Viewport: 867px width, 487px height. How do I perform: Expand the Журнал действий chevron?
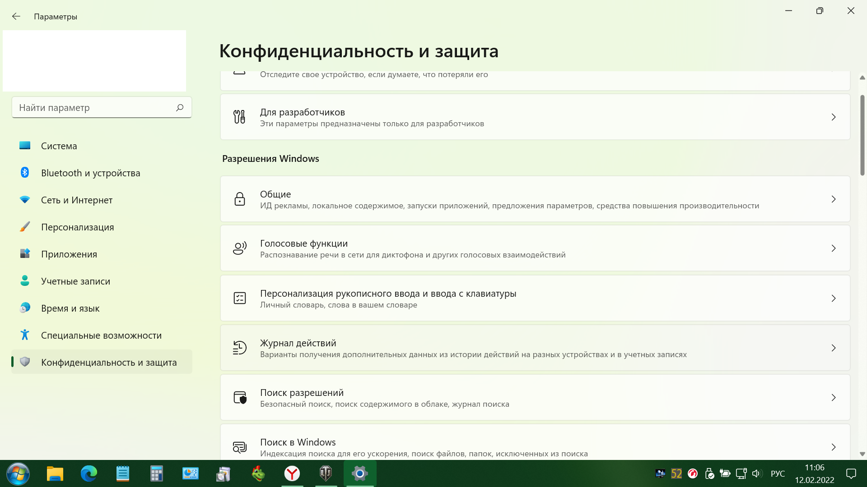(x=833, y=348)
